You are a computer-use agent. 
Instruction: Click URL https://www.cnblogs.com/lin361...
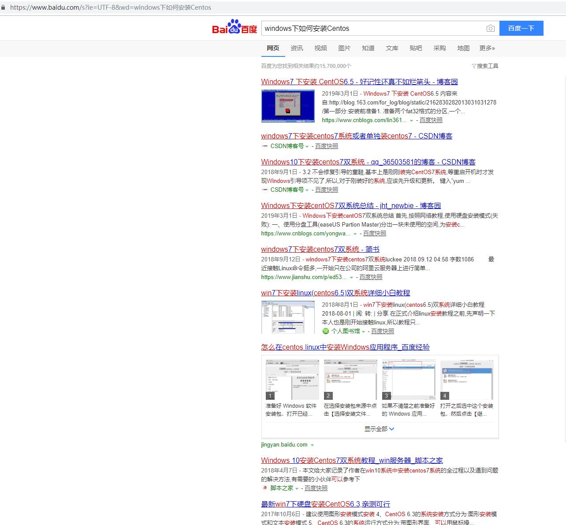(365, 120)
